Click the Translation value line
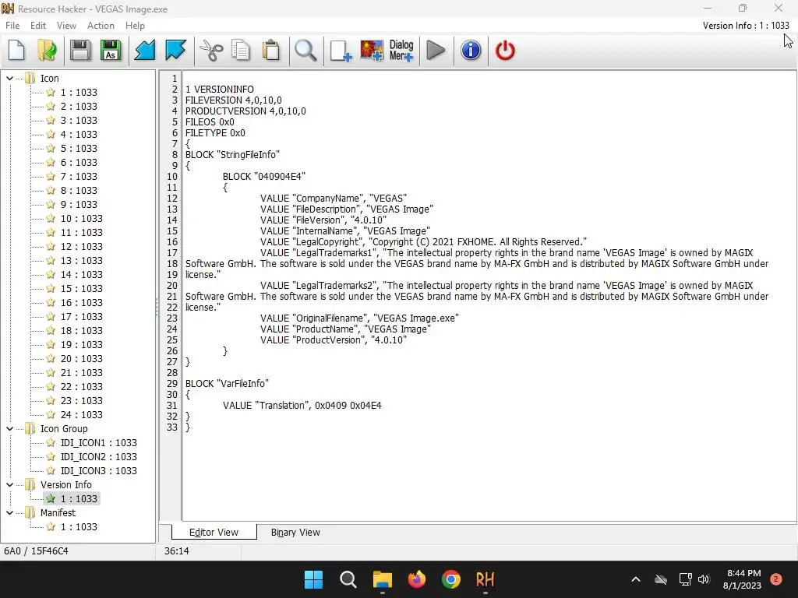The height and width of the screenshot is (598, 798). [x=302, y=405]
